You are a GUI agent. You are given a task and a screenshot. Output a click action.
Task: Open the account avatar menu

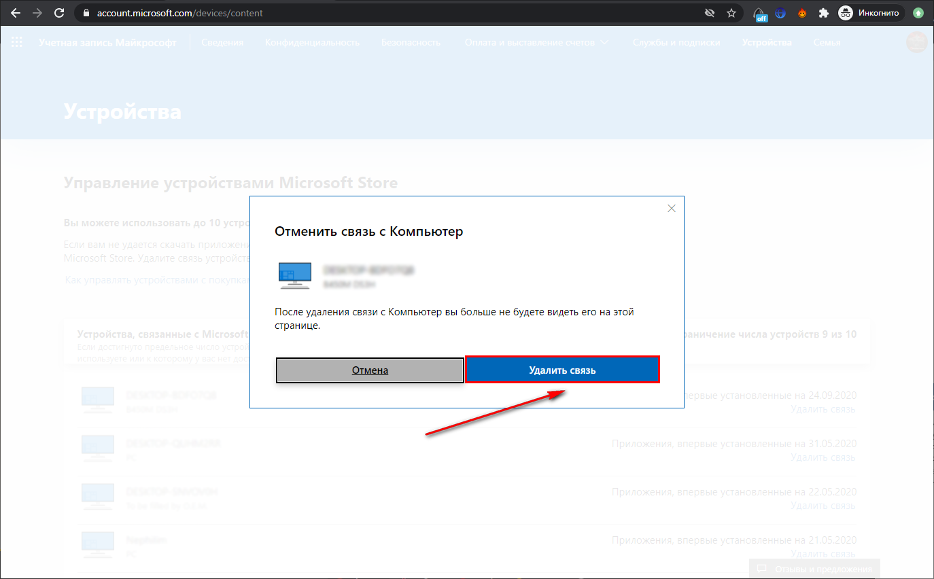pos(917,42)
